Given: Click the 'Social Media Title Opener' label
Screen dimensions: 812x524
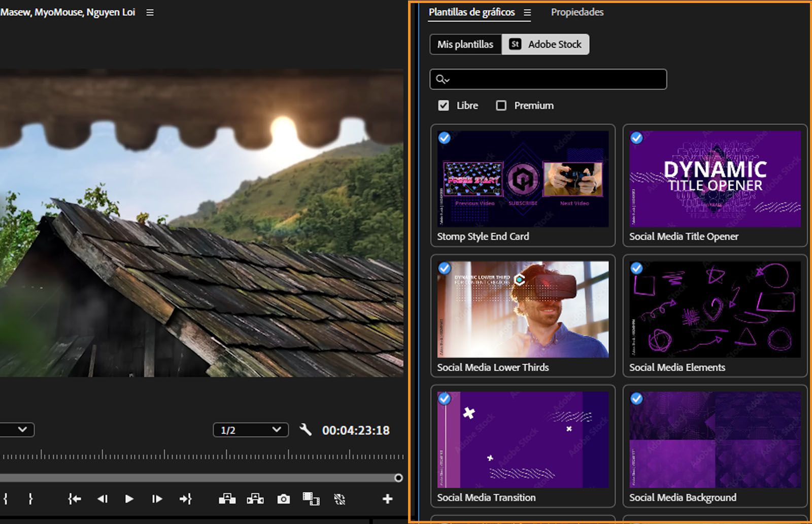Looking at the screenshot, I should coord(684,236).
